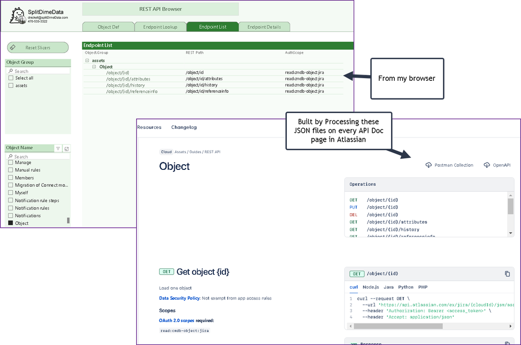Click GET /object/{id}/history in Operations
This screenshot has width=521, height=345.
point(384,229)
